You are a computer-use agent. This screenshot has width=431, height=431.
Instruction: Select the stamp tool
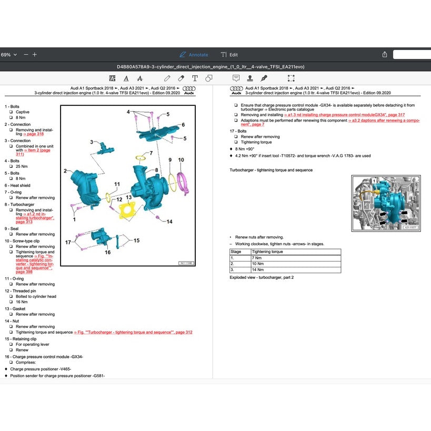[x=250, y=78]
